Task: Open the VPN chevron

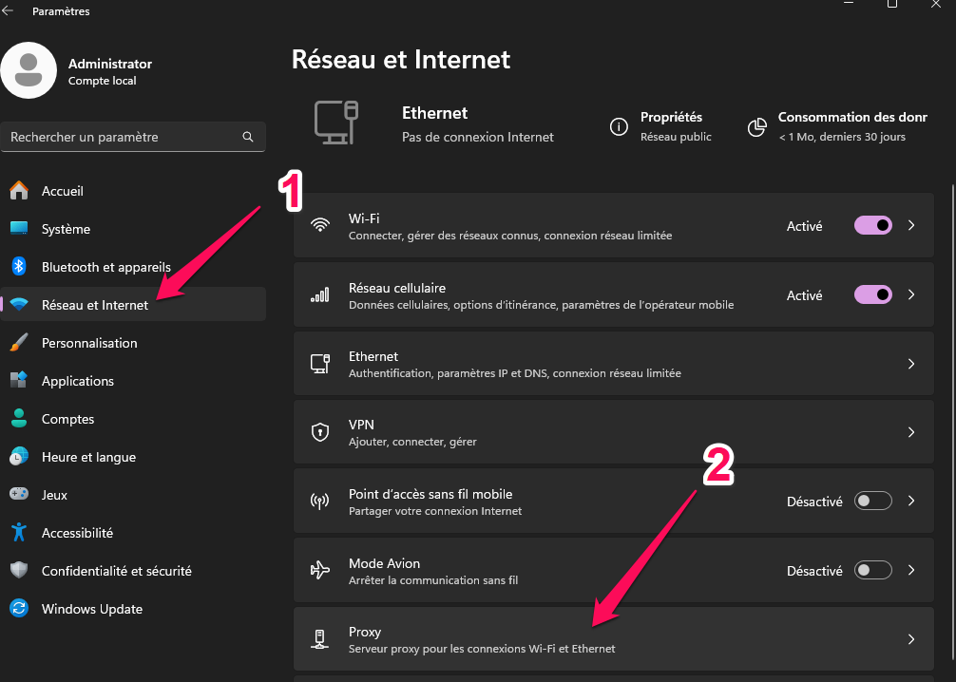Action: click(910, 431)
